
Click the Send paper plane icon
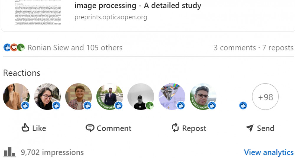coord(250,128)
